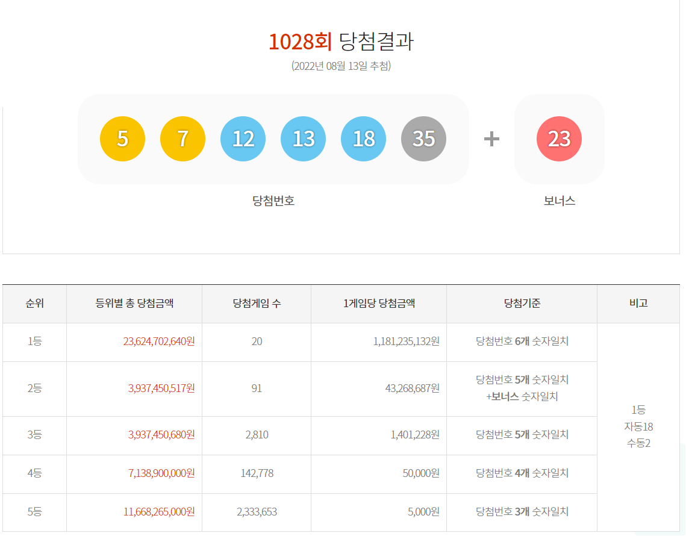686x536 pixels.
Task: Select 3등 per-game prize 1,401,228원
Action: point(414,435)
